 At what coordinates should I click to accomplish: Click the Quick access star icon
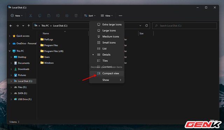14,36
